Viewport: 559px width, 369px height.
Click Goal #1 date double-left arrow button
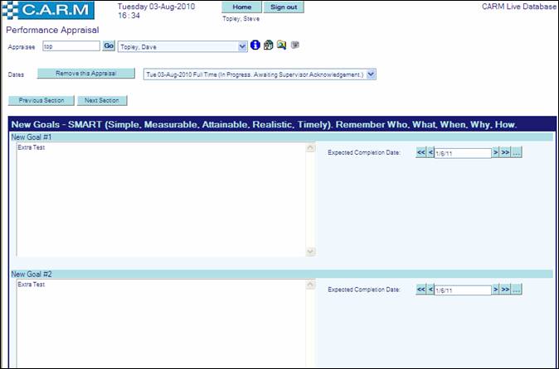[420, 152]
